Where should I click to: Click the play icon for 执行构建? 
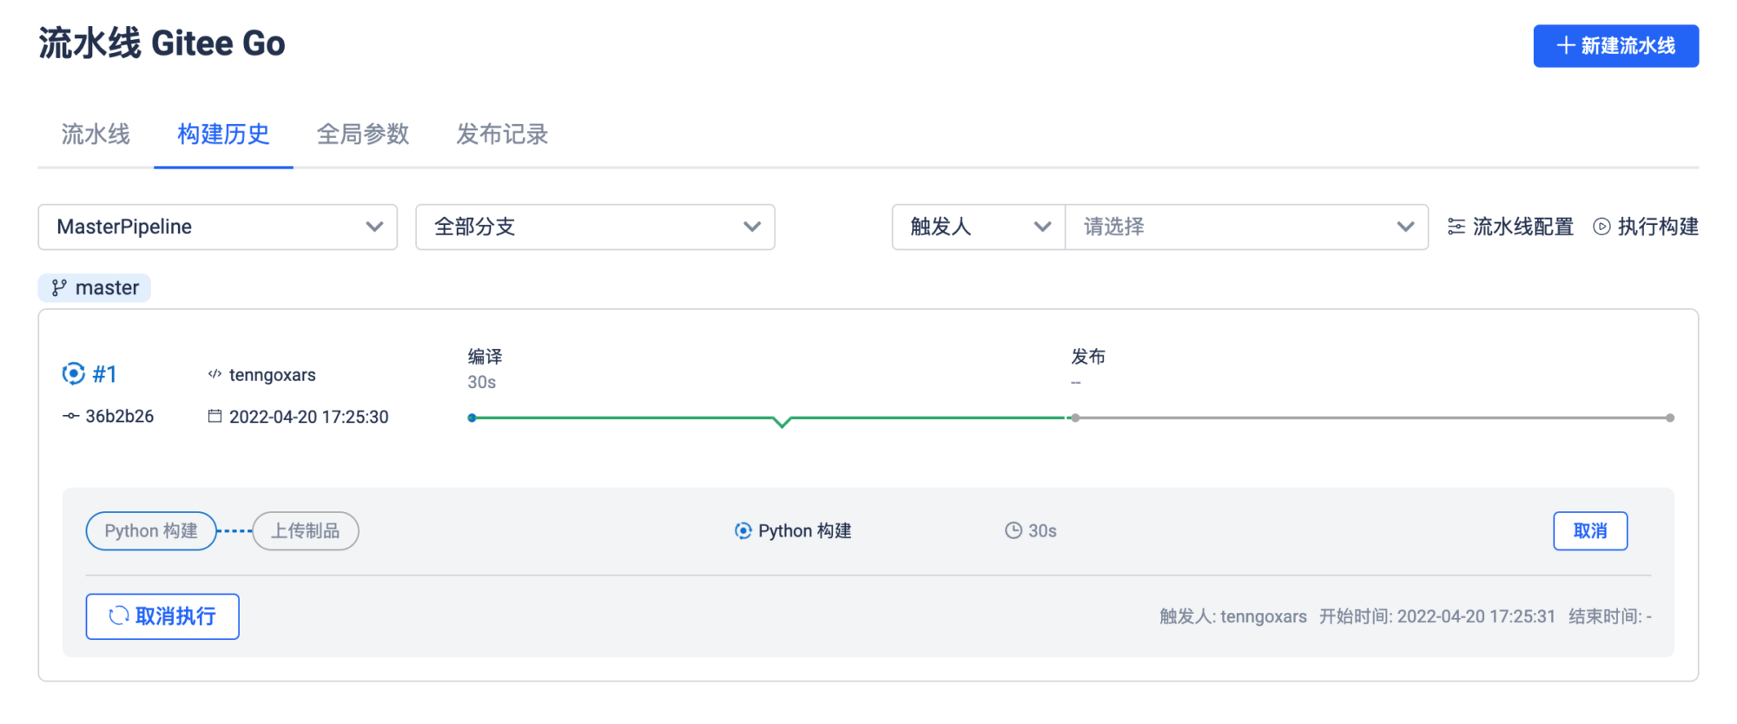(1602, 227)
